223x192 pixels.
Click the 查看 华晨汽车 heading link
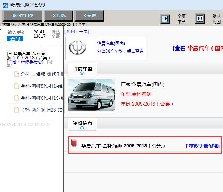click(x=198, y=48)
